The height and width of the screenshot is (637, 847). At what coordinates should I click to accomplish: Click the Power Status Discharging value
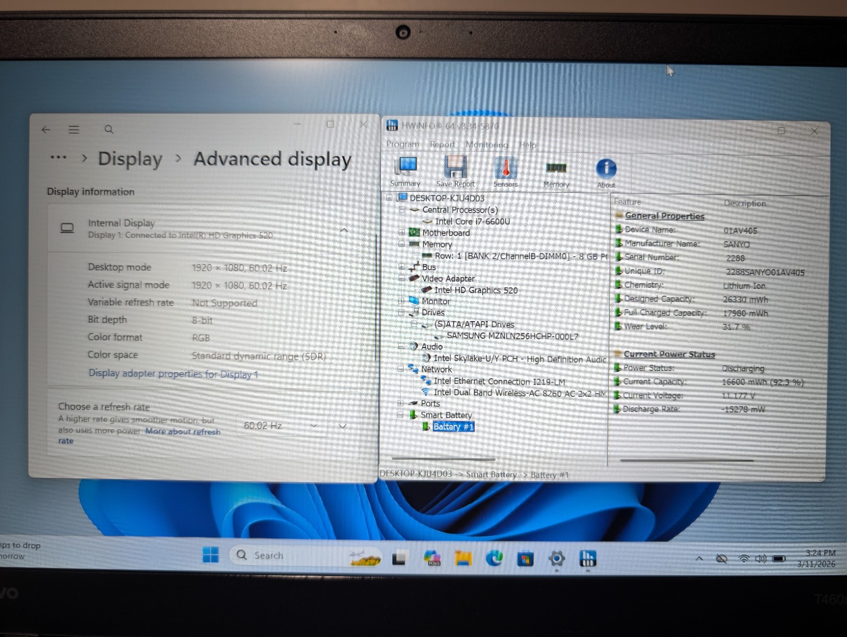pos(743,368)
